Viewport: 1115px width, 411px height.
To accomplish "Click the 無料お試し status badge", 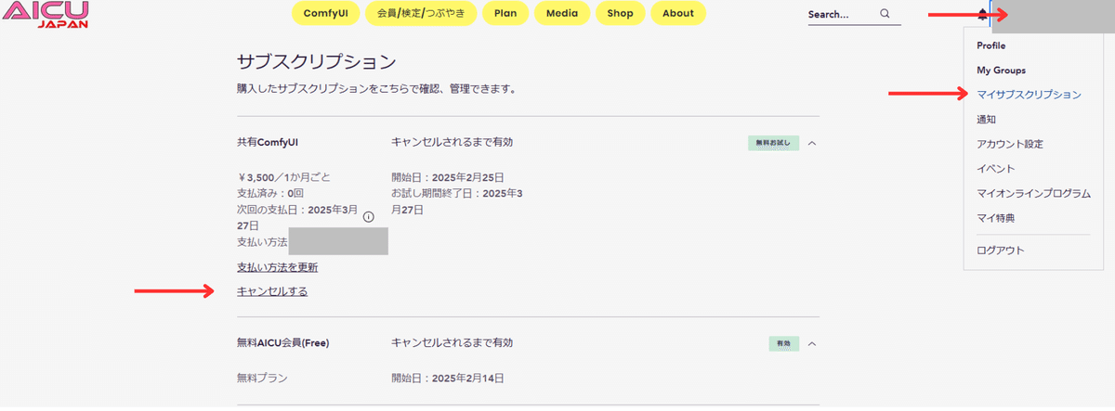I will point(773,144).
